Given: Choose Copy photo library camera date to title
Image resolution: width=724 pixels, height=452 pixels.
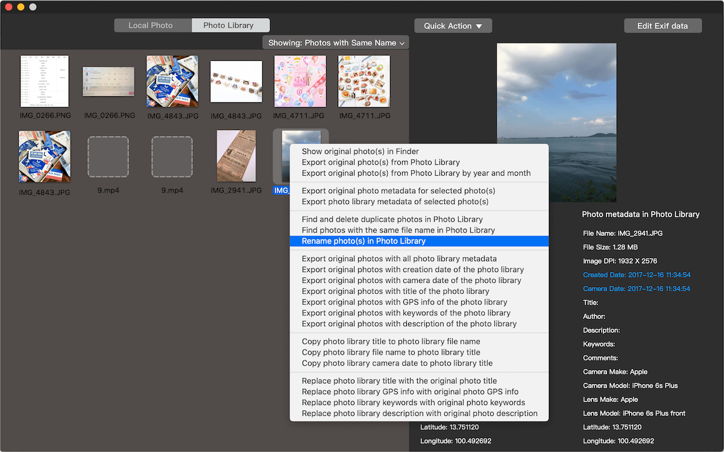Looking at the screenshot, I should click(x=419, y=363).
